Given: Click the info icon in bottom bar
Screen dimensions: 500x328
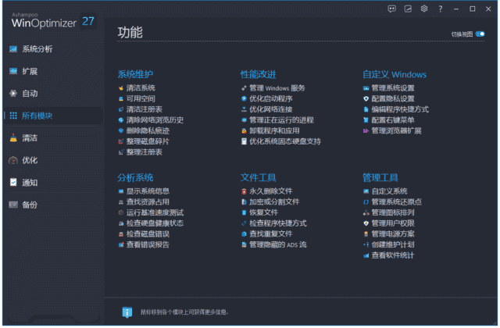Looking at the screenshot, I should pyautogui.click(x=127, y=312).
